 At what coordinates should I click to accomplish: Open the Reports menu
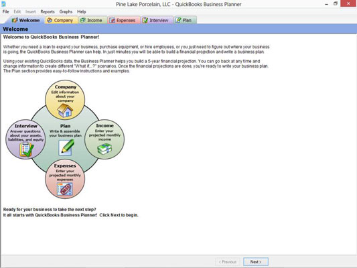tap(48, 11)
